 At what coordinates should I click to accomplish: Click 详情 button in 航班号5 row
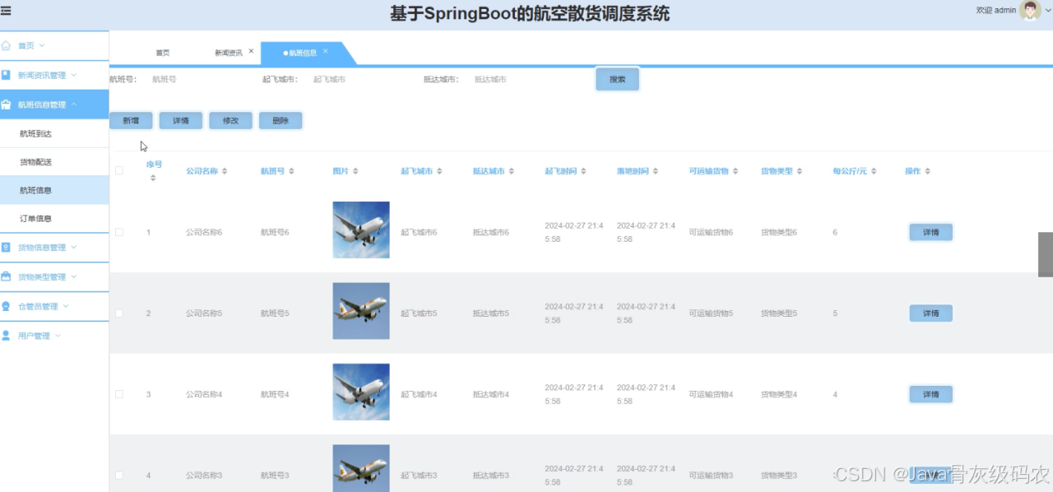(930, 313)
